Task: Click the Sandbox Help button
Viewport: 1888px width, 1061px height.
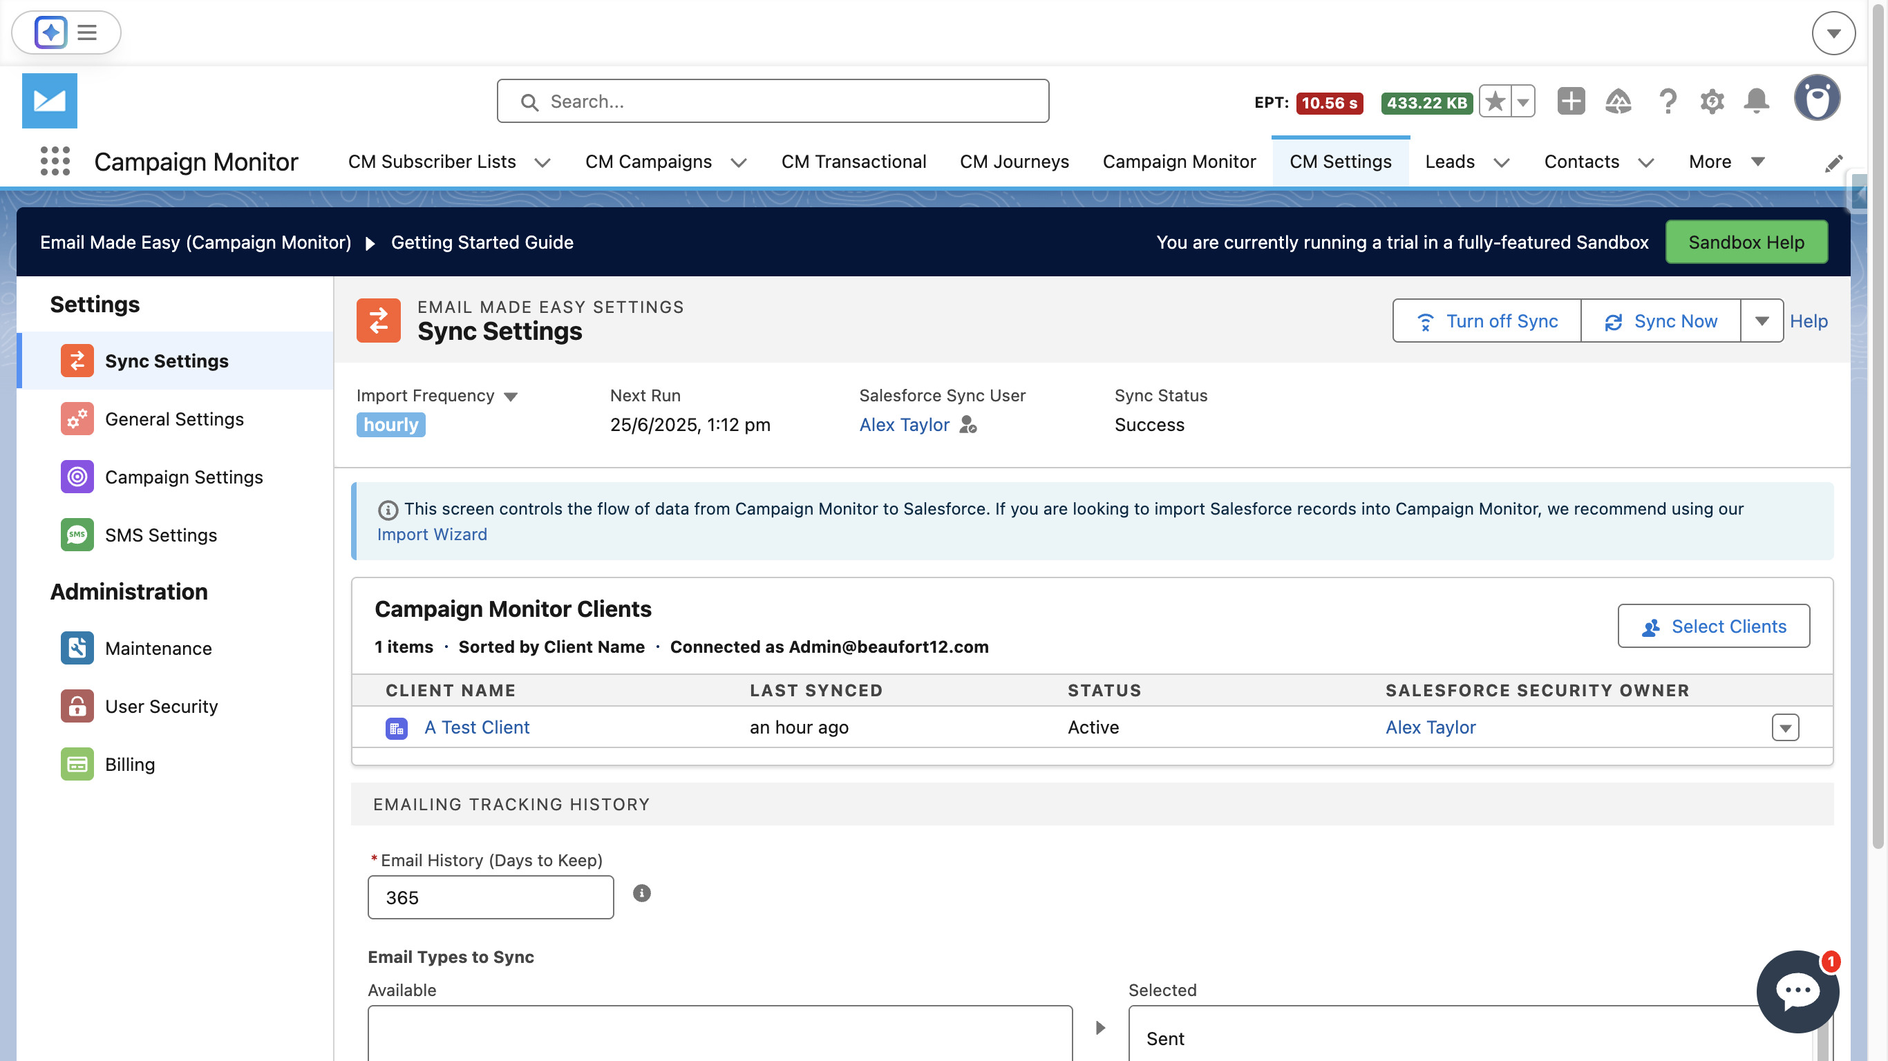Action: coord(1746,242)
